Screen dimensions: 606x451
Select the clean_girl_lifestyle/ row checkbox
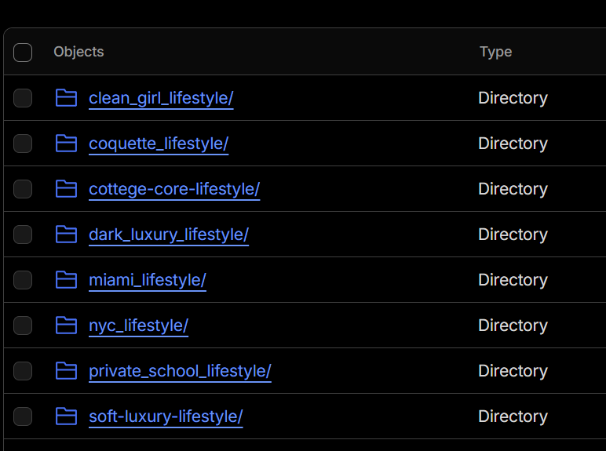(23, 98)
